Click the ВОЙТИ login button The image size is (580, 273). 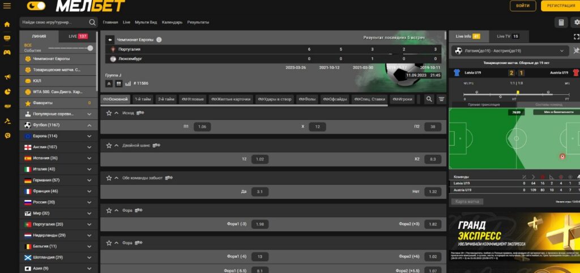coord(523,6)
